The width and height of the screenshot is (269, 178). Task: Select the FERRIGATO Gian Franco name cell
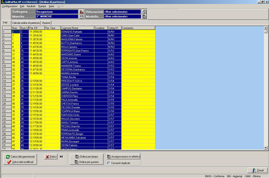77,51
